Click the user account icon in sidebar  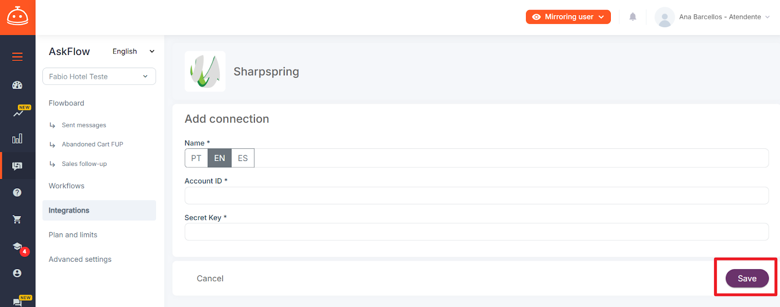coord(18,273)
